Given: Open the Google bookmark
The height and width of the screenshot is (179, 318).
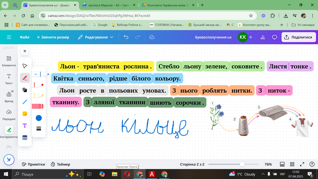Looking at the screenshot, I should click(x=100, y=25).
